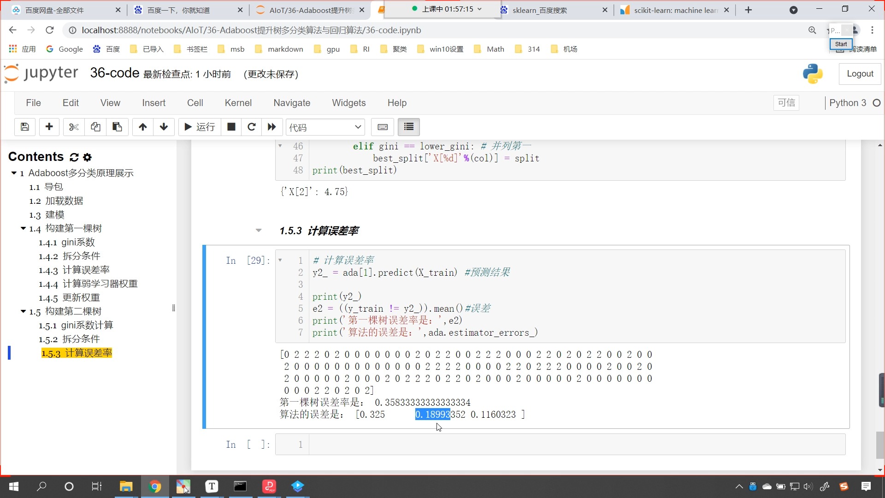The height and width of the screenshot is (498, 885).
Task: Click the empty code cell input area
Action: [x=577, y=445]
